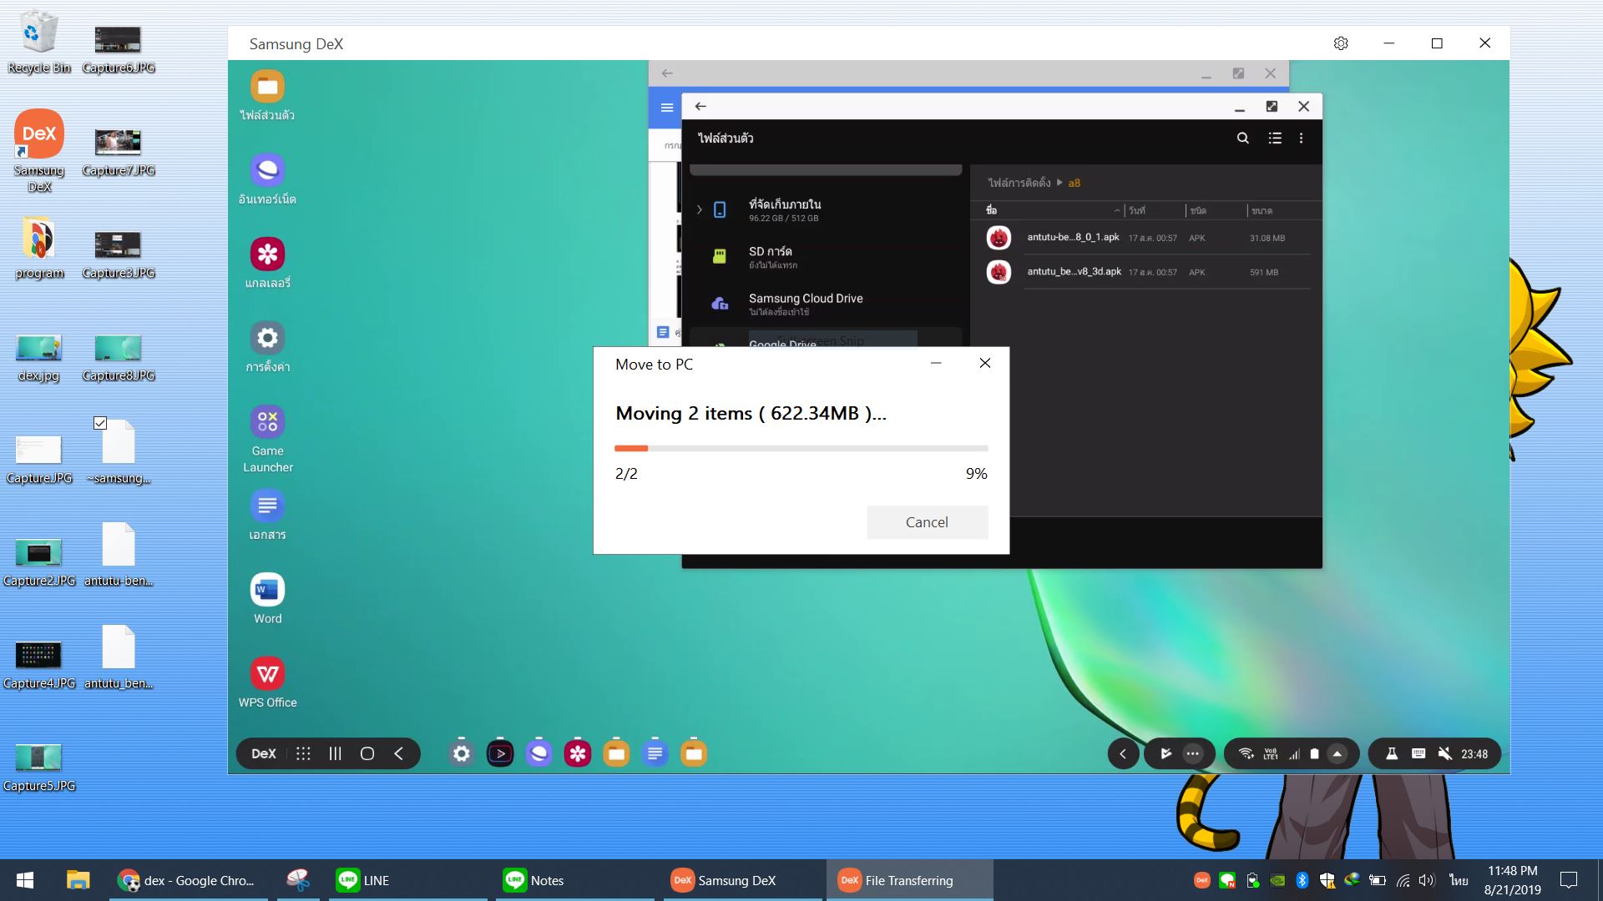The width and height of the screenshot is (1603, 901).
Task: Switch to Notes in Windows taskbar
Action: pyautogui.click(x=575, y=880)
